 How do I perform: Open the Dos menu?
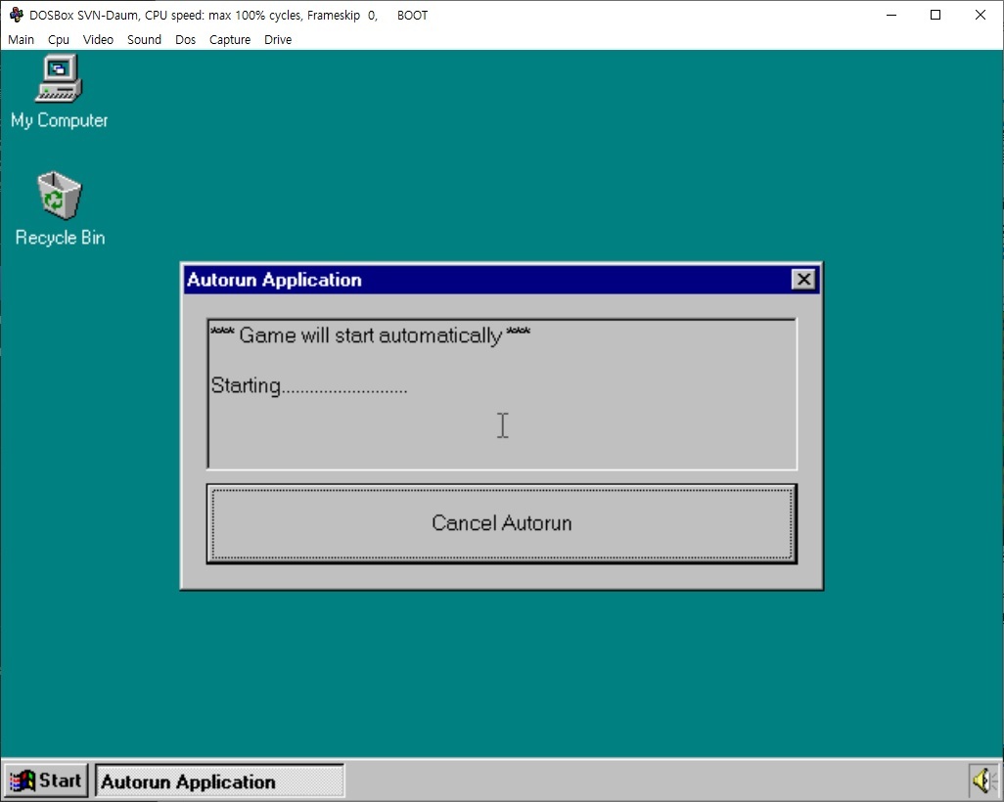click(185, 40)
